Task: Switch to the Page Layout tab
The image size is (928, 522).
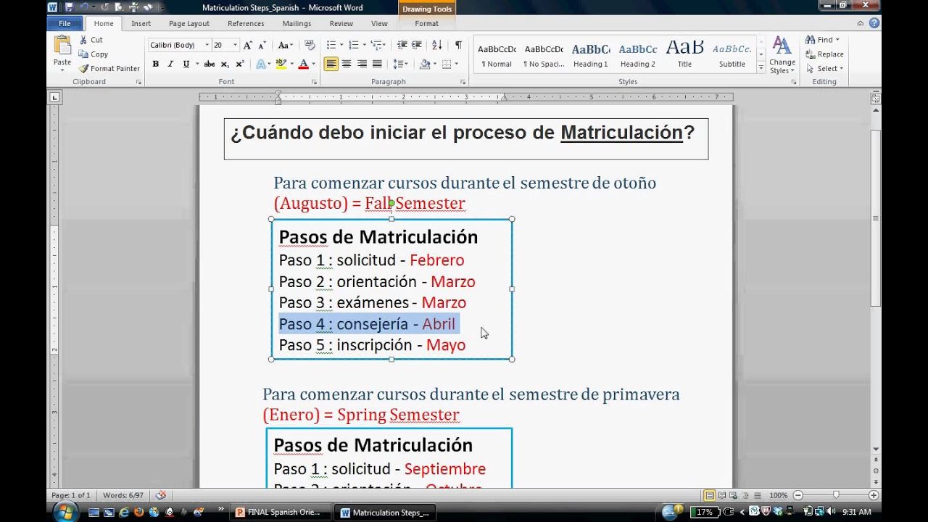Action: (189, 23)
